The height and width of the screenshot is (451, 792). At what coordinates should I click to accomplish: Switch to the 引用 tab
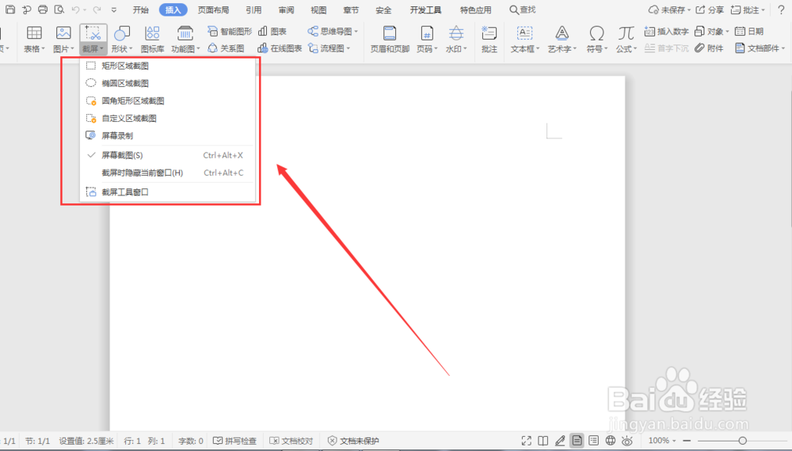pyautogui.click(x=253, y=10)
